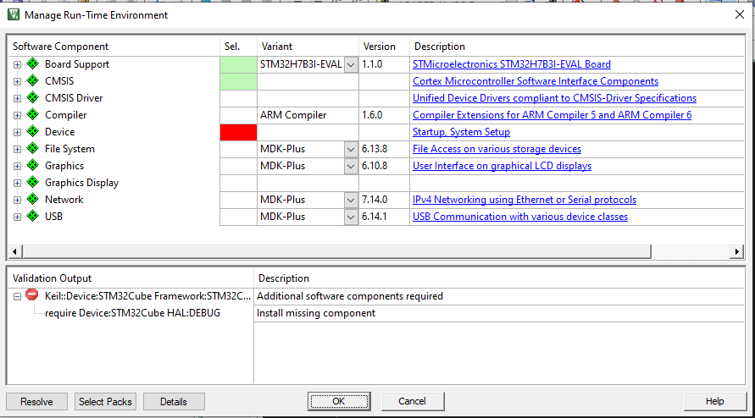Expand the CMSIS Driver tree node

click(x=17, y=98)
